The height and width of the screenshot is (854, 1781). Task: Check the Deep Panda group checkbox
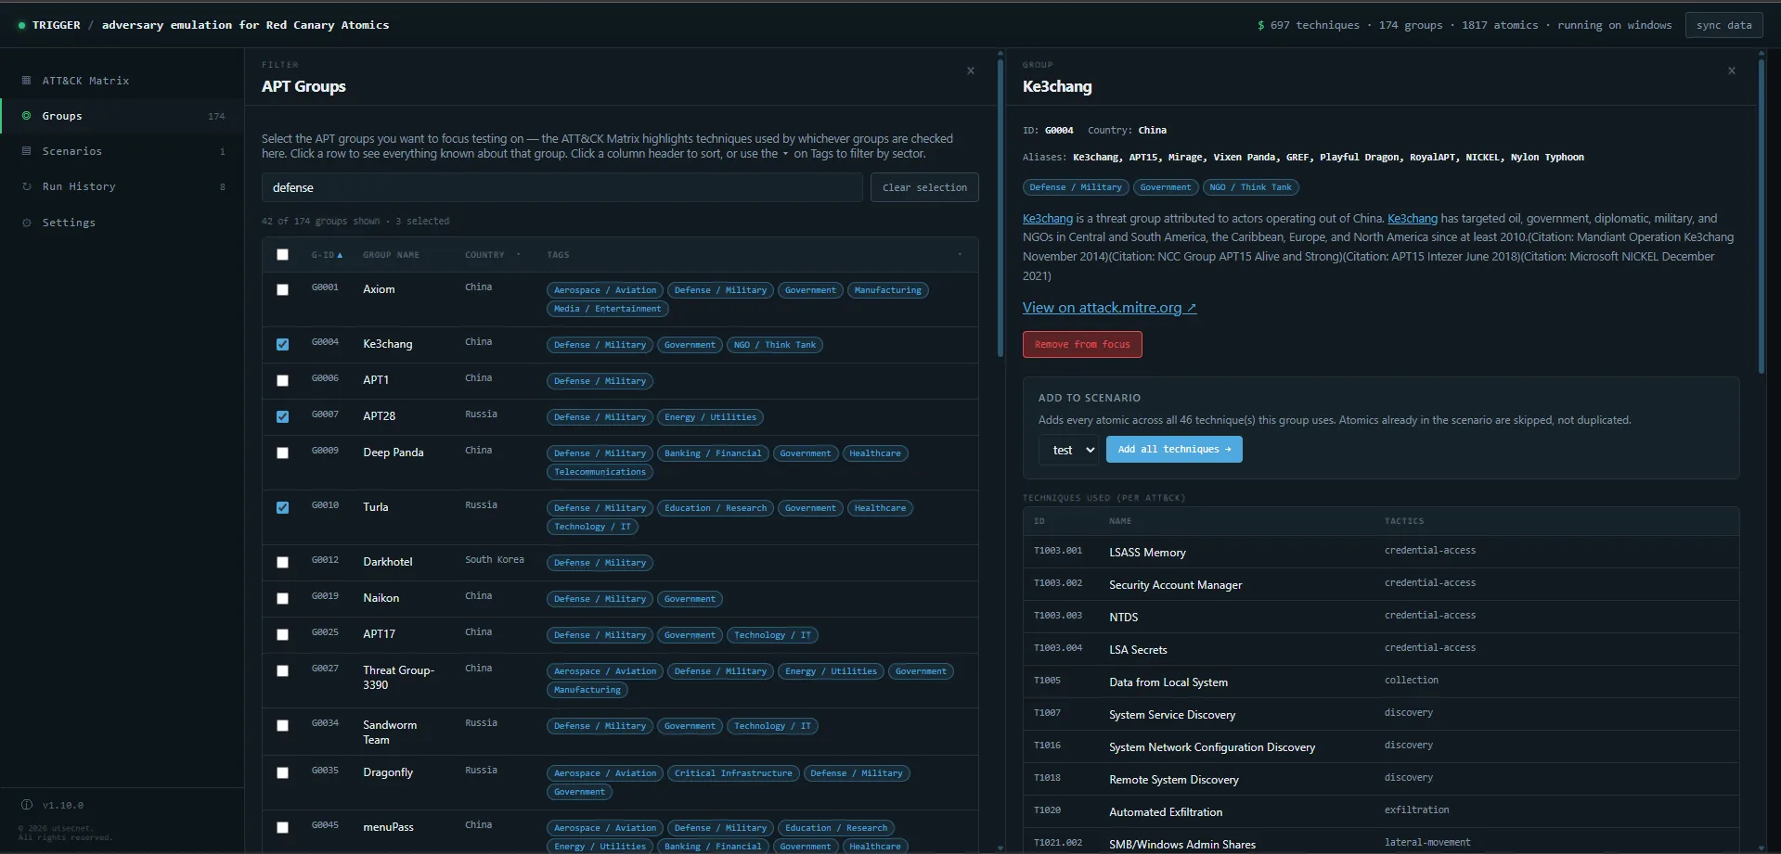282,452
